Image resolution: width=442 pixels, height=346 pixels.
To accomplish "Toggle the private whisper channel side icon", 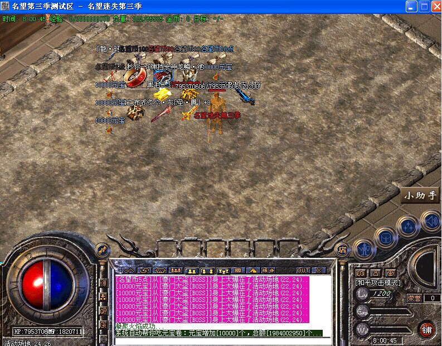I will [103, 325].
